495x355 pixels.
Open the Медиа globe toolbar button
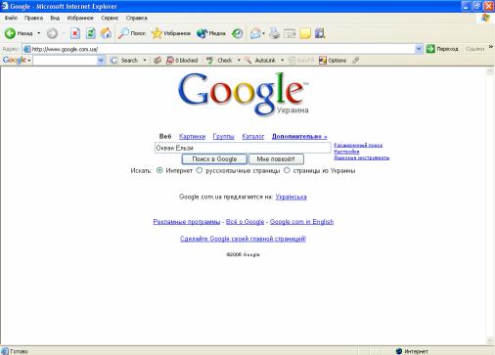coord(211,33)
